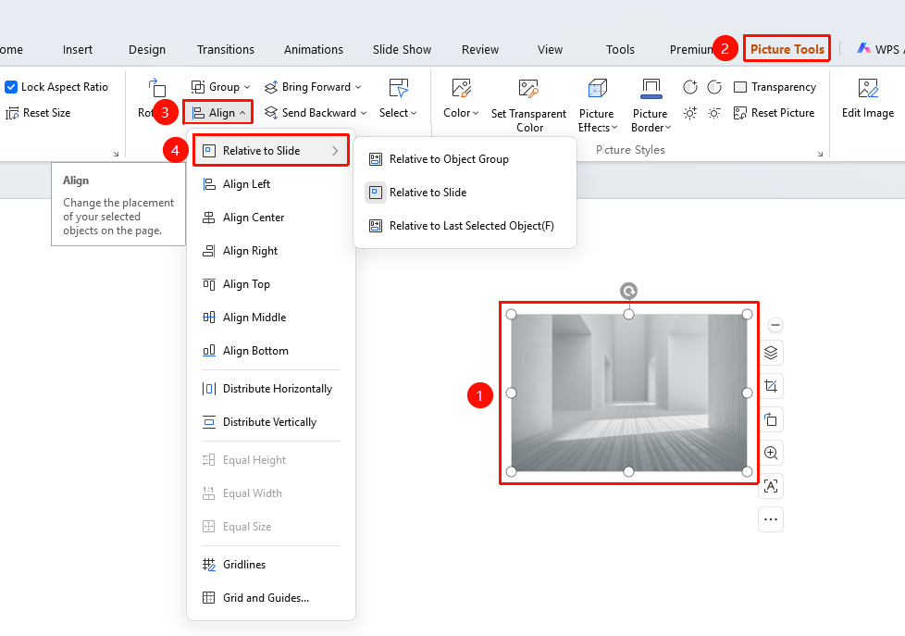Click the Transparency button
The height and width of the screenshot is (636, 905).
click(x=775, y=87)
